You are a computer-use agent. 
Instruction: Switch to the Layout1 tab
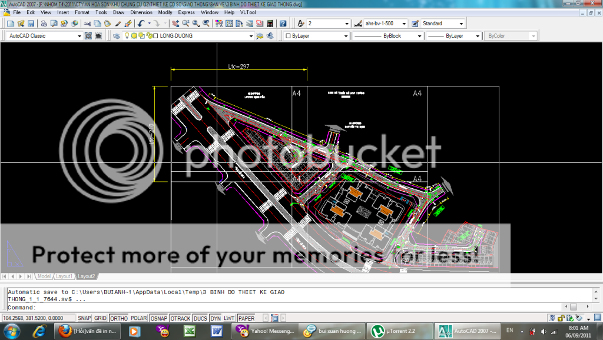[x=64, y=276]
